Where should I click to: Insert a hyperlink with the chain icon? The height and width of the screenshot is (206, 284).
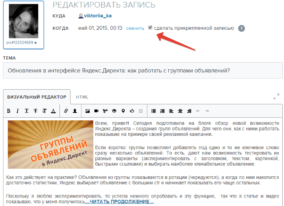coord(66,111)
